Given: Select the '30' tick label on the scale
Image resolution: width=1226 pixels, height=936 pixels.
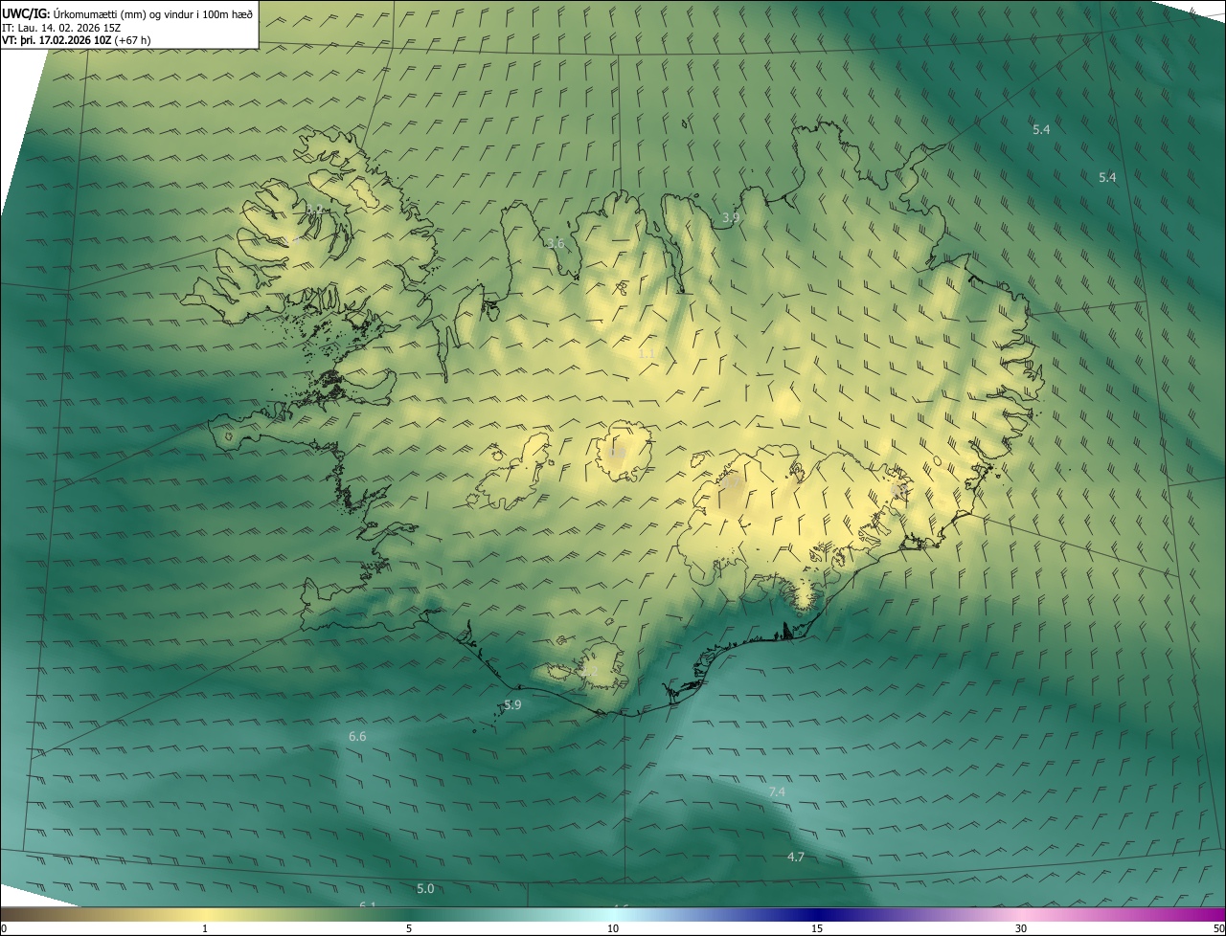Looking at the screenshot, I should click(x=1021, y=928).
